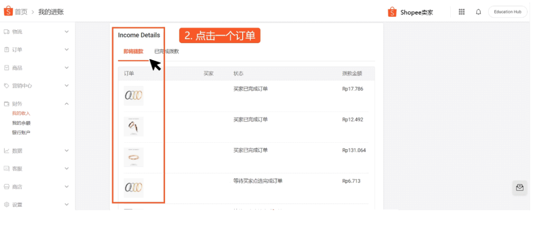This screenshot has width=535, height=236.
Task: Click the 数据 chart icon
Action: pos(6,151)
